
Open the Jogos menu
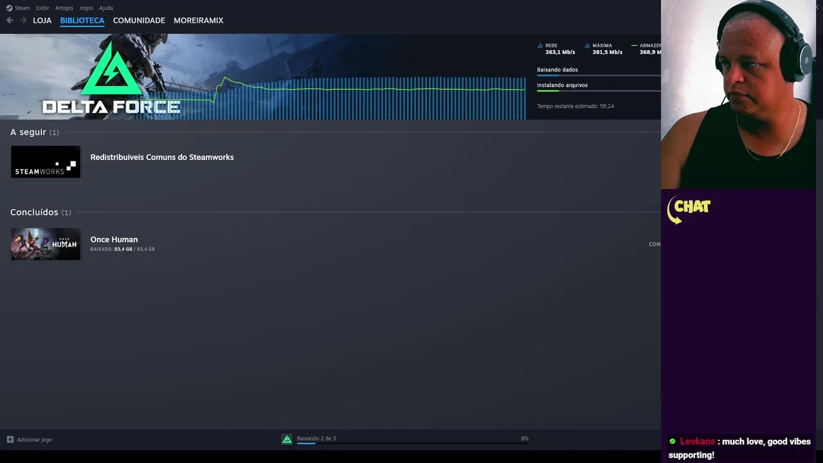tap(86, 8)
